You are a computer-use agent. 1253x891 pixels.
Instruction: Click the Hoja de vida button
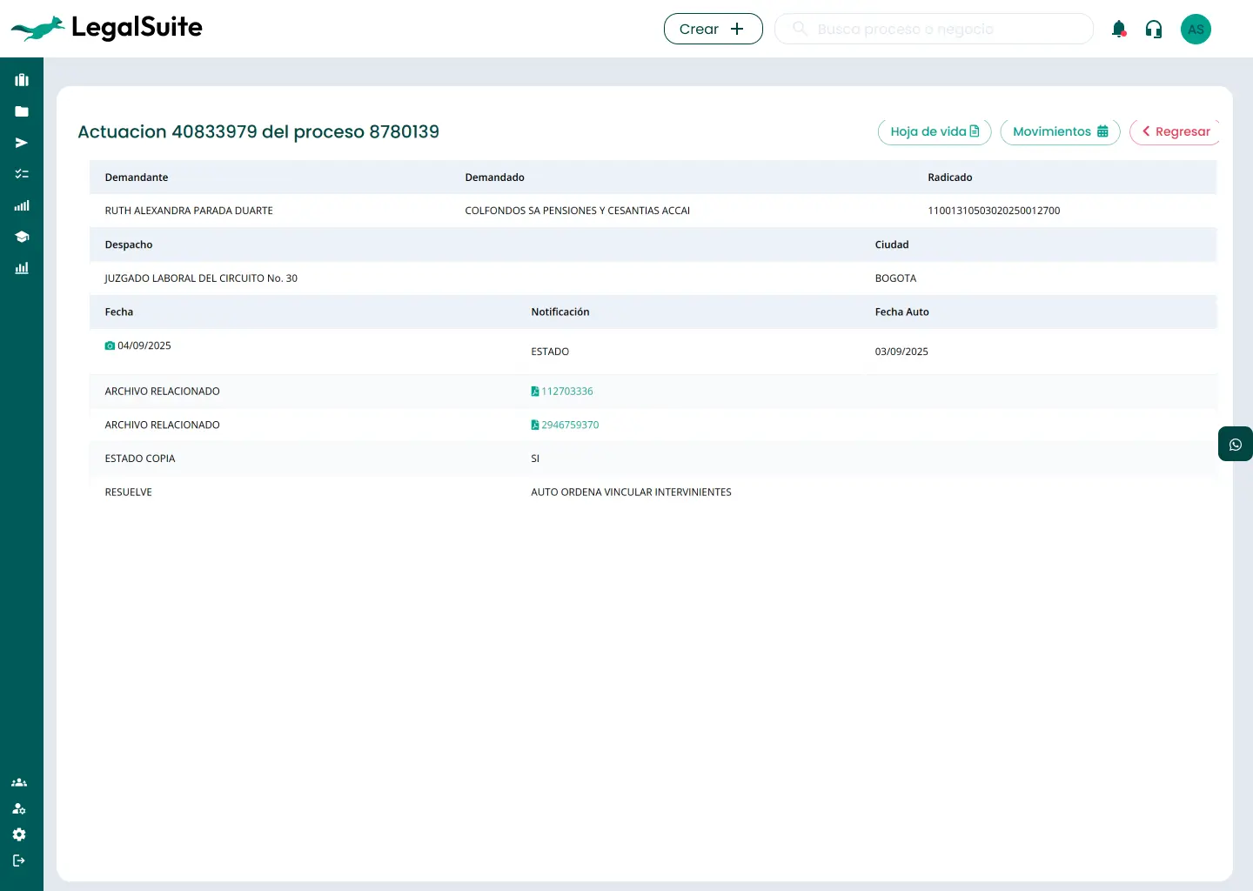[x=934, y=131]
